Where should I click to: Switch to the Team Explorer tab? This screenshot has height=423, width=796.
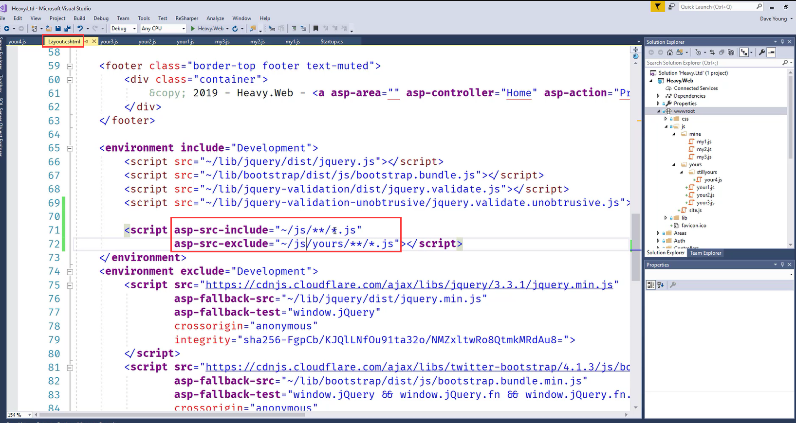[705, 253]
